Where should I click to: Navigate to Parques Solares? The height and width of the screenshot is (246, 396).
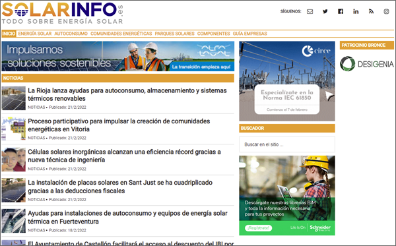coord(174,34)
